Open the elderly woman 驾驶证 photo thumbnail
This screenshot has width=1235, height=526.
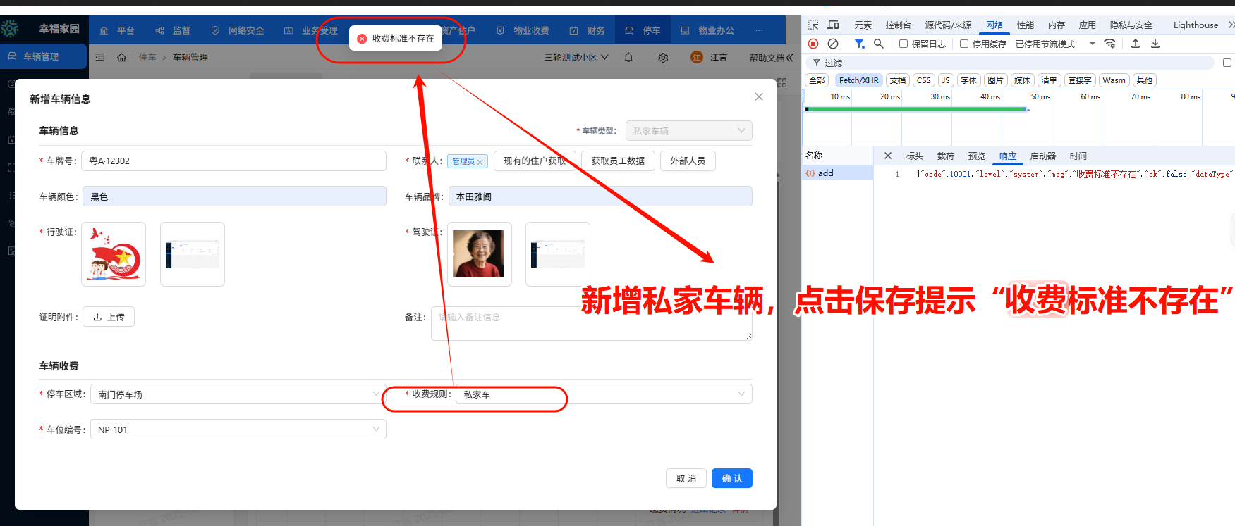click(x=480, y=254)
